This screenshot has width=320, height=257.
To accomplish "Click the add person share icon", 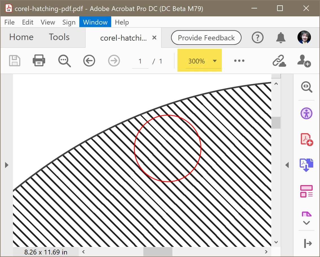I will pos(304,61).
